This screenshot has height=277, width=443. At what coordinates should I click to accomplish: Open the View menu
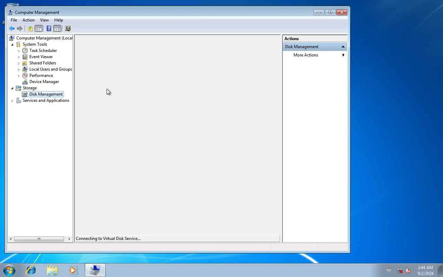tap(44, 20)
